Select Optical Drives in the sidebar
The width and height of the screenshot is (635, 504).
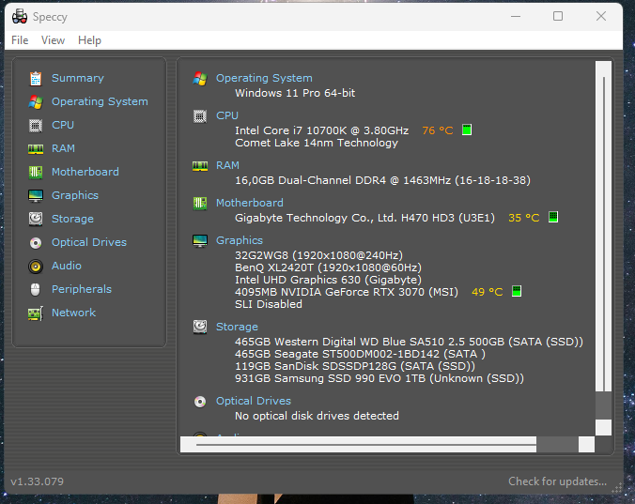click(89, 242)
